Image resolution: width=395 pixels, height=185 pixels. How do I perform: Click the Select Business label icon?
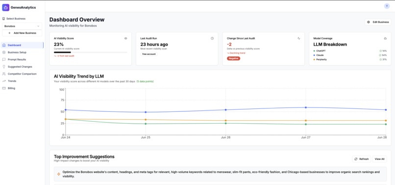point(3,19)
